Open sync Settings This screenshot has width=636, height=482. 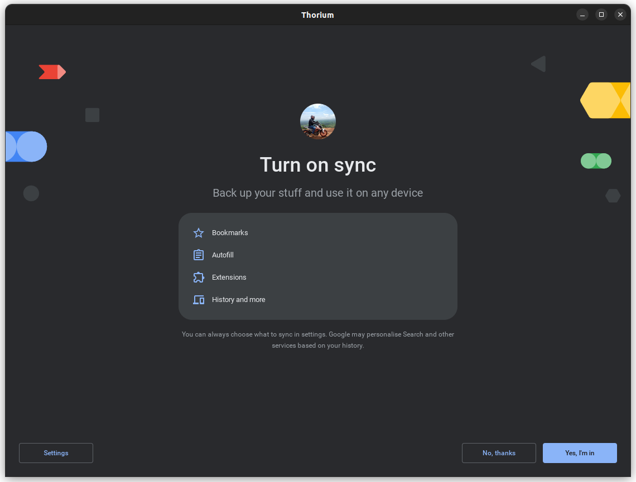click(x=56, y=452)
